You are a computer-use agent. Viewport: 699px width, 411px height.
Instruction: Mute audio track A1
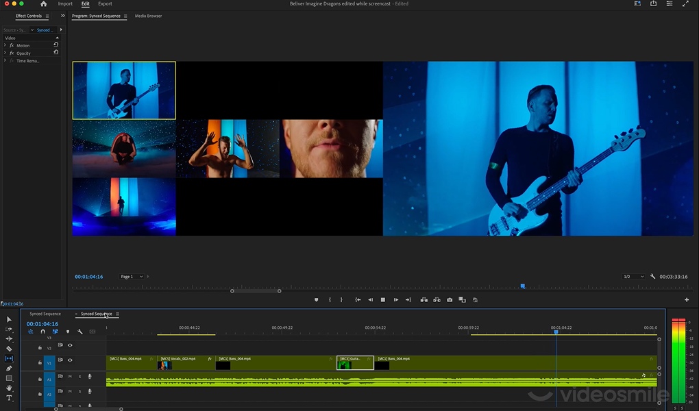70,377
